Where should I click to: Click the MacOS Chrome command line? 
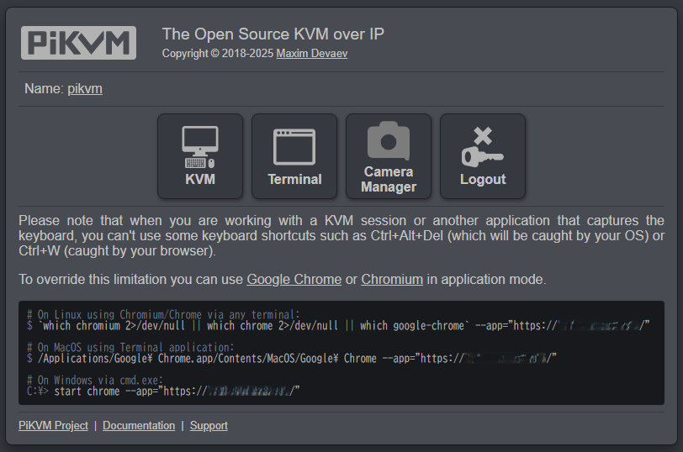click(x=291, y=359)
